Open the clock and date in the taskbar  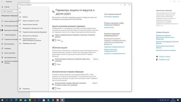coord(173,100)
